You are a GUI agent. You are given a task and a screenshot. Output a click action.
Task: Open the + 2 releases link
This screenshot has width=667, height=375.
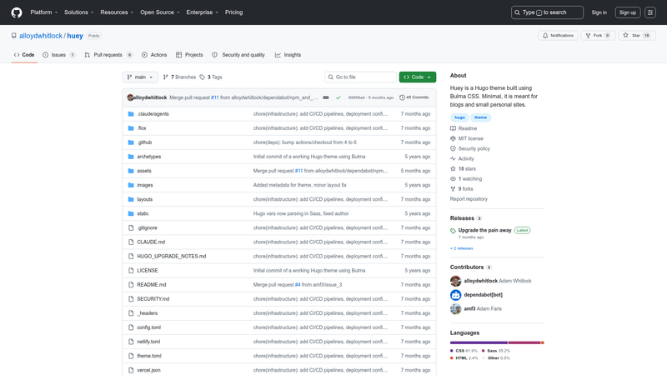point(462,248)
